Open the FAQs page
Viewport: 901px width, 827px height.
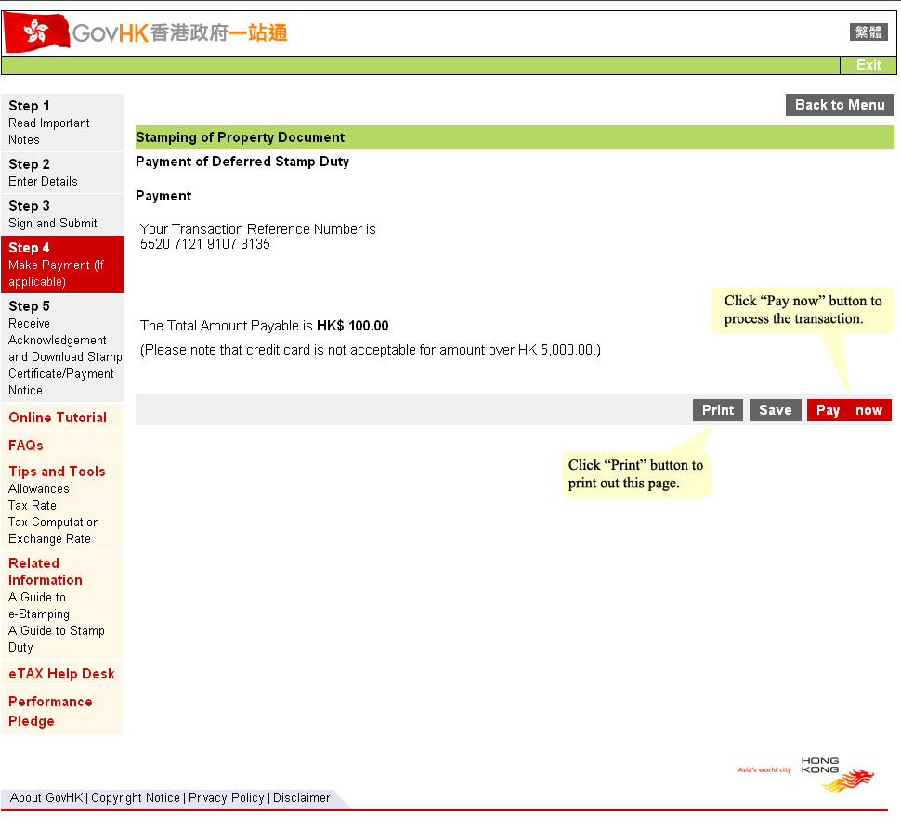[x=25, y=445]
